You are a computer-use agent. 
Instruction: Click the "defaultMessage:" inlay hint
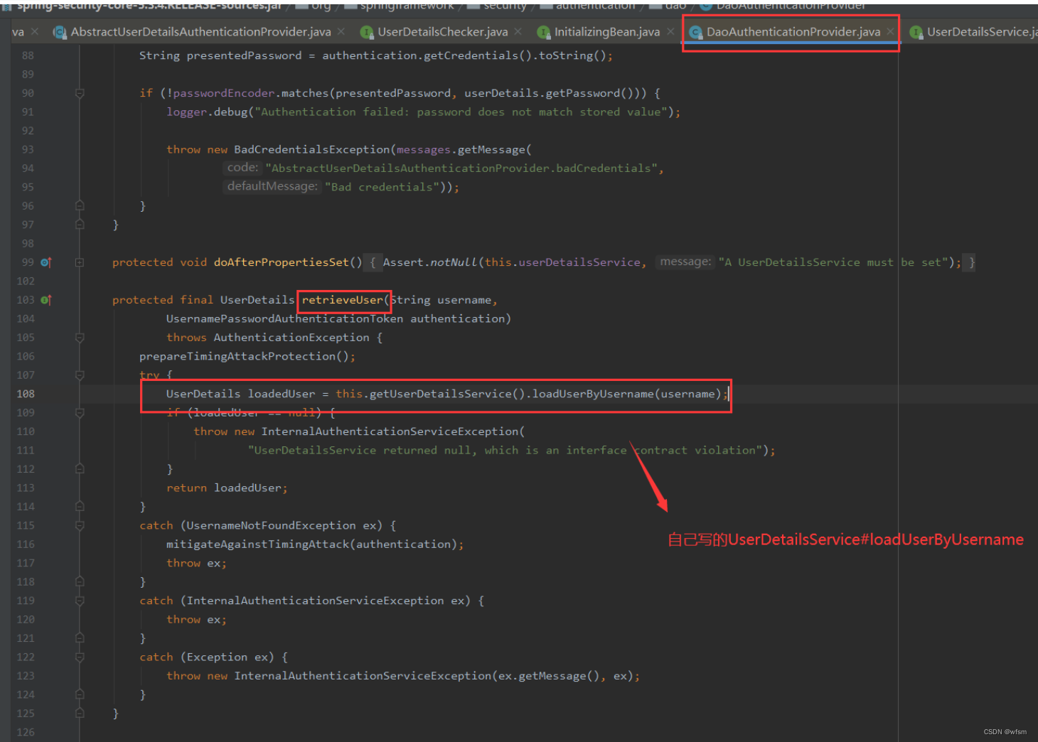coord(272,186)
